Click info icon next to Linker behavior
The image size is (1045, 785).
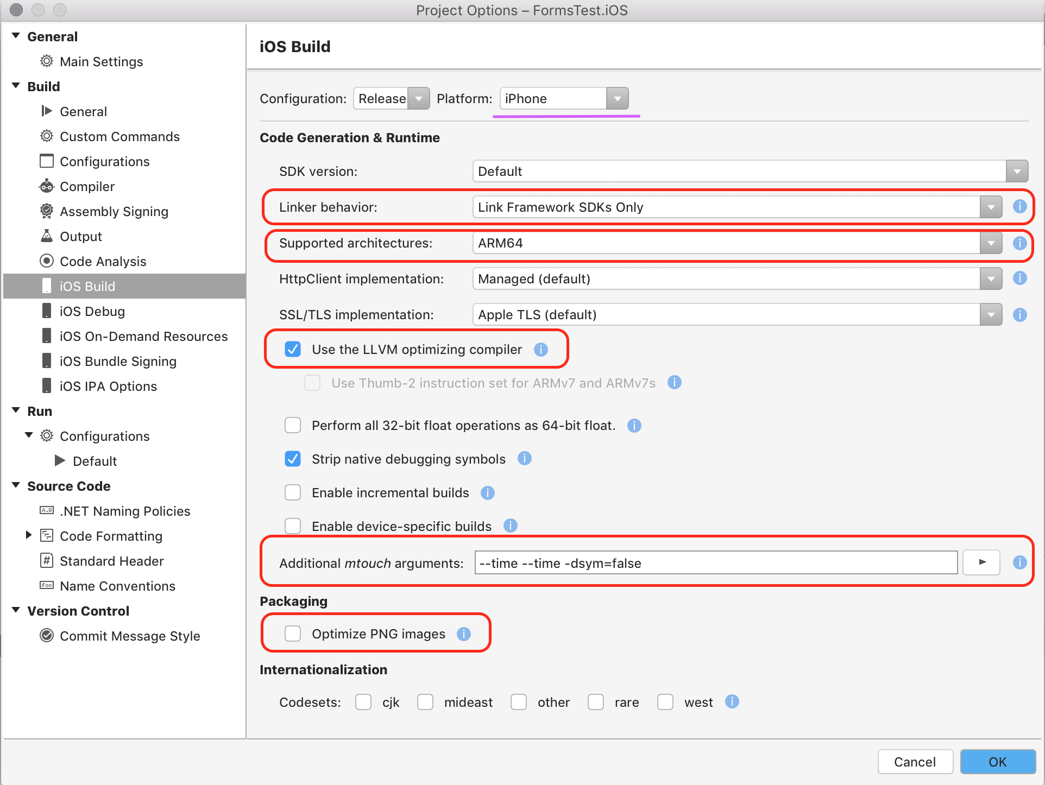pyautogui.click(x=1019, y=207)
